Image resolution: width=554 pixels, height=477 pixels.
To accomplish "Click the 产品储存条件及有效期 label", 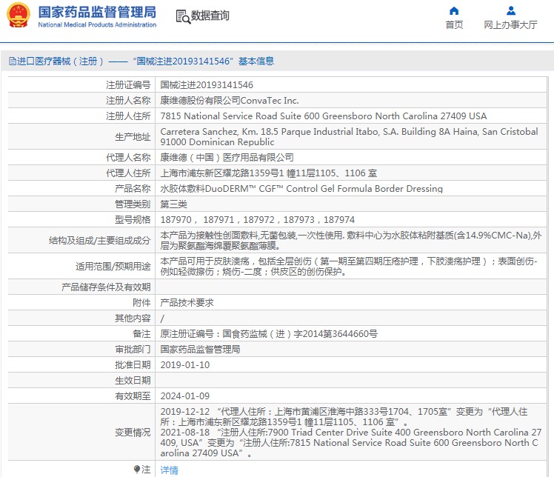I will 106,287.
